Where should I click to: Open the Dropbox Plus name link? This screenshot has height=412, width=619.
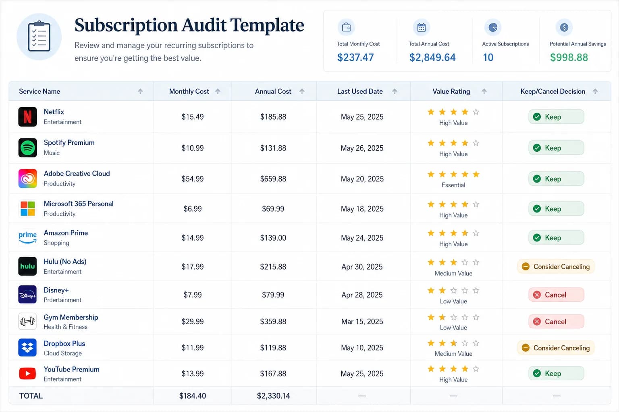pos(64,344)
